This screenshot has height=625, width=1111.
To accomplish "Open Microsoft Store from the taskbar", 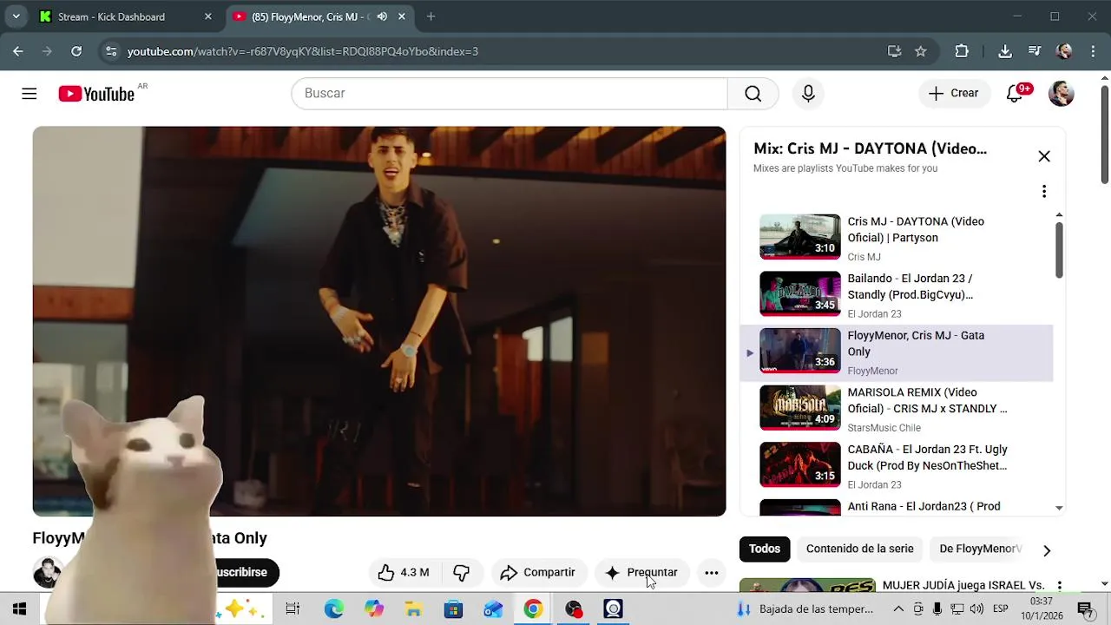I will [x=453, y=609].
